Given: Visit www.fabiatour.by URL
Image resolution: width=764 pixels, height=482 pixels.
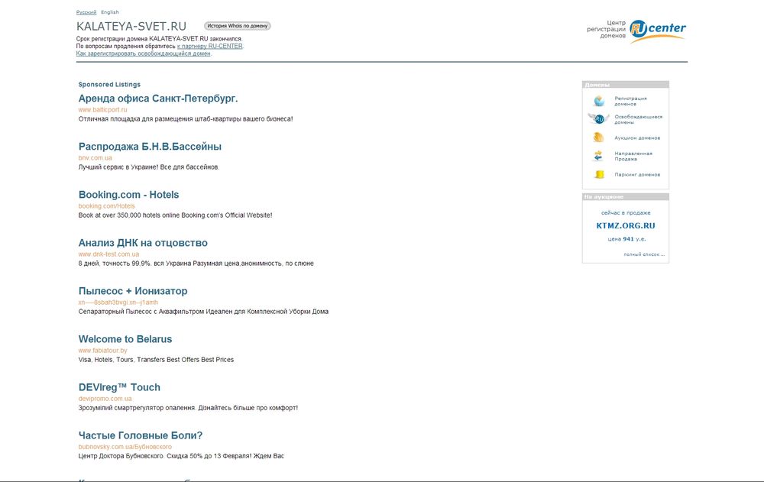Looking at the screenshot, I should (x=103, y=351).
